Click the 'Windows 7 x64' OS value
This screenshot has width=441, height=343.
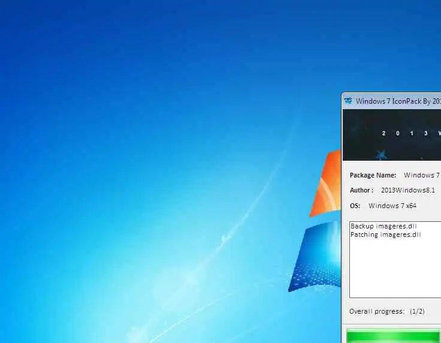tap(392, 206)
